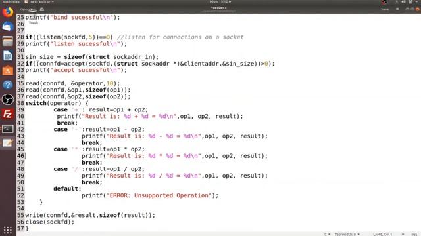
Task: Click 'result=op1 * op2;' on line 45
Action: tap(115, 149)
